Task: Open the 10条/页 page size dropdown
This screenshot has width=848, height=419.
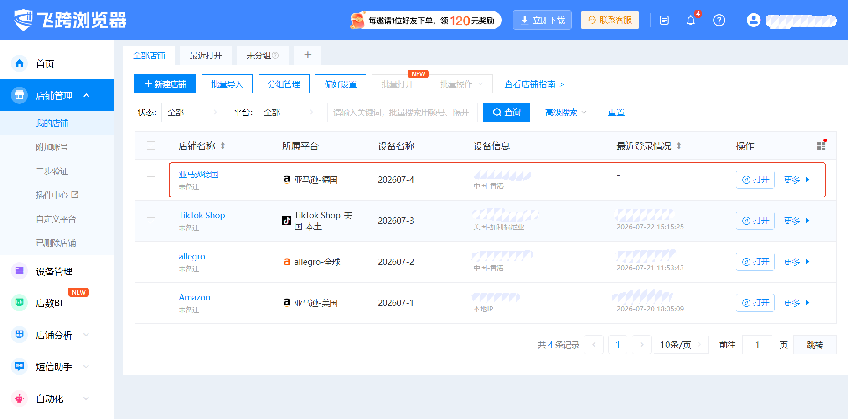Action: [x=681, y=345]
